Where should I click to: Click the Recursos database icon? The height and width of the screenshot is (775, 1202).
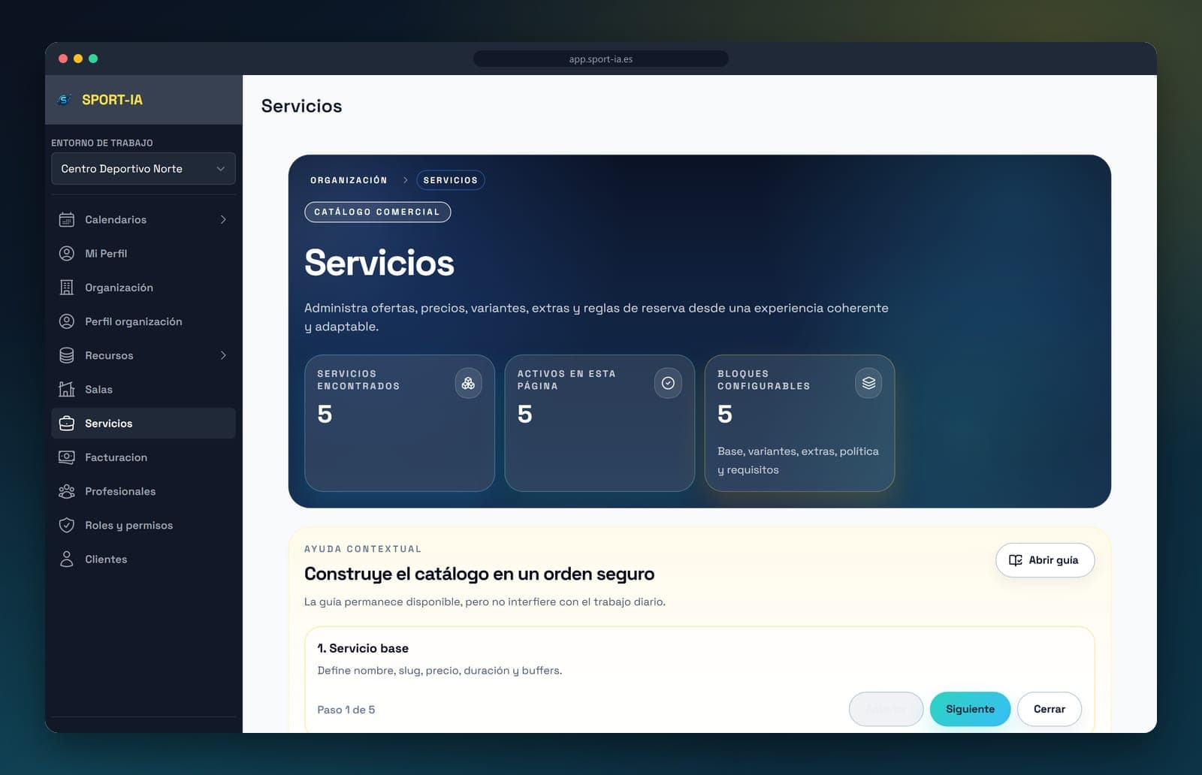click(67, 355)
